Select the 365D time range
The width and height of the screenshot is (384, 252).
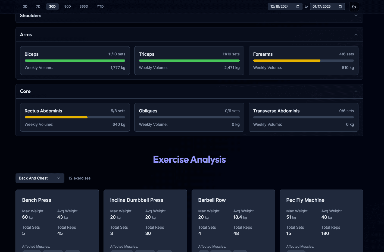point(84,6)
